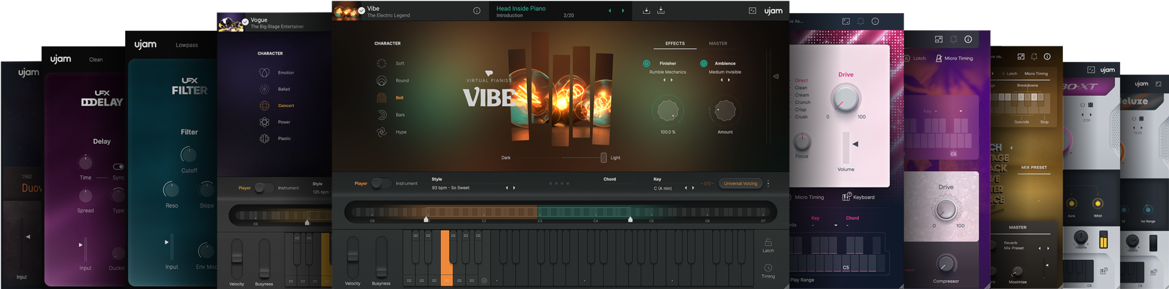Image resolution: width=1169 pixels, height=289 pixels.
Task: Click the second save-as download icon in Vibe
Action: pyautogui.click(x=661, y=11)
